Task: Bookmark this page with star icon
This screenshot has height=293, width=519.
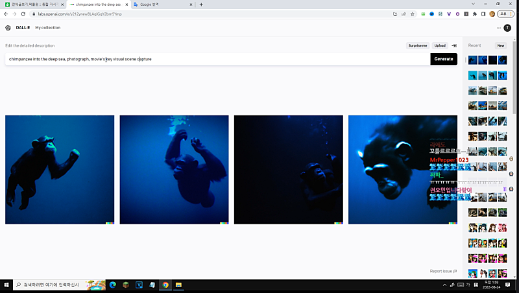Action: (412, 14)
